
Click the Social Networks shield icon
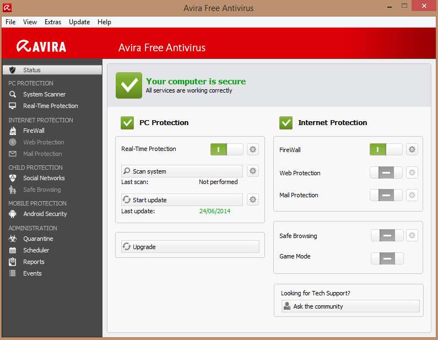13,178
